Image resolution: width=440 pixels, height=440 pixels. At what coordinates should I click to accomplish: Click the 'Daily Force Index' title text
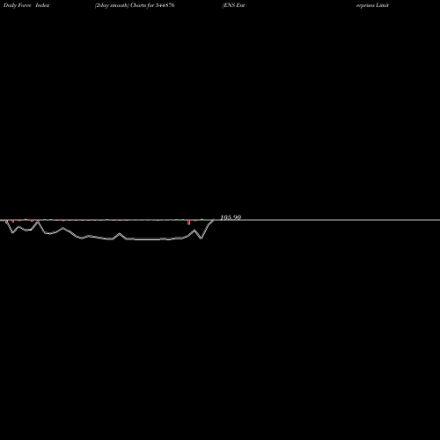26,5
